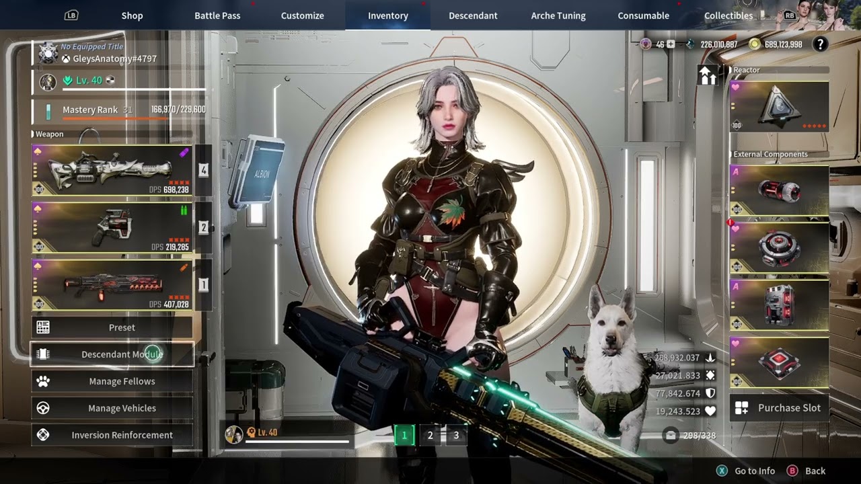Open Manage Vehicles
861x484 pixels.
click(x=112, y=408)
